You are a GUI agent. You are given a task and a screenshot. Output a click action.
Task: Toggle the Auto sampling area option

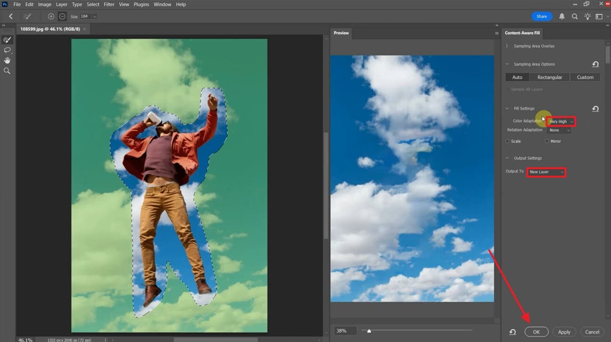click(517, 77)
